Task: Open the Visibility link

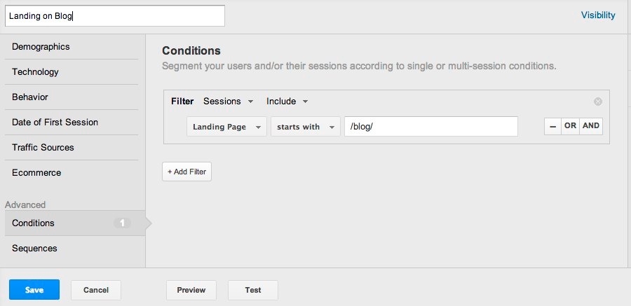Action: 597,15
